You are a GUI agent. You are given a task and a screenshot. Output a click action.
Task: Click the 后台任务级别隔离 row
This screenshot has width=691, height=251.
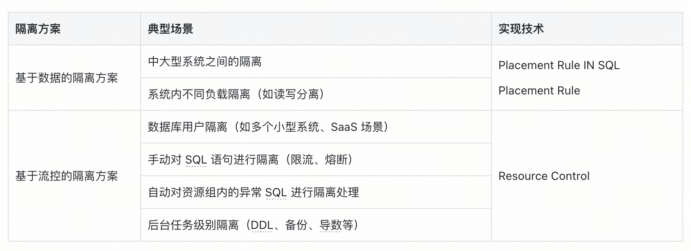316,225
